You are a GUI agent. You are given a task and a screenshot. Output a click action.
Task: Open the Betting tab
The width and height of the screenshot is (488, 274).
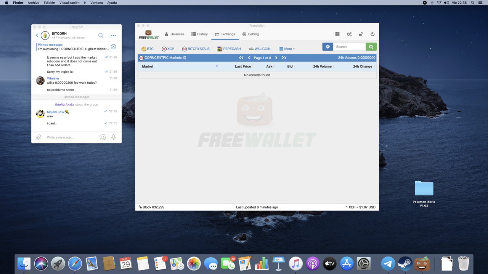point(250,34)
